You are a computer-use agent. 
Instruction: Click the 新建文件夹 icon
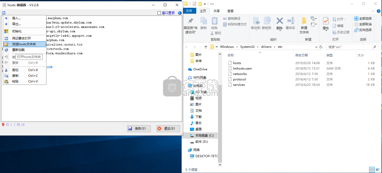(x=304, y=21)
